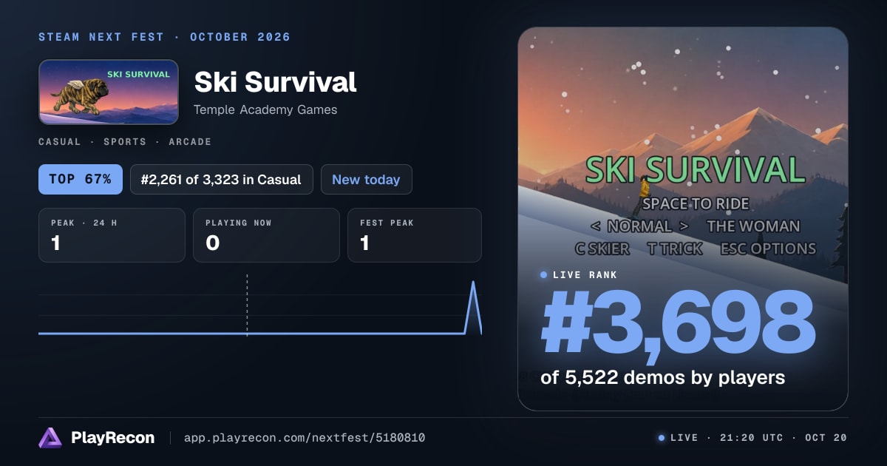Click the LIVE RANK label

click(x=585, y=275)
